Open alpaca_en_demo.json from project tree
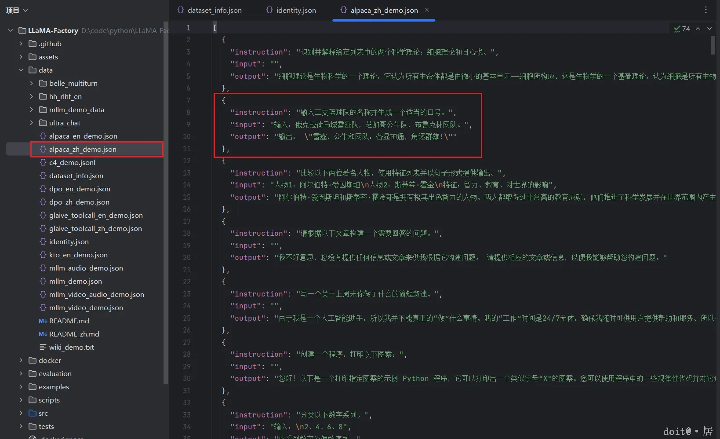 pos(83,136)
